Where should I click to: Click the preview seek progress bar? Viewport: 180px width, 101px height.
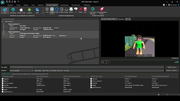coord(140,60)
